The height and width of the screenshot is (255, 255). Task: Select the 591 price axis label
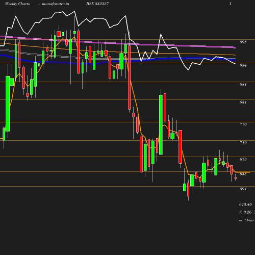[x=243, y=189]
